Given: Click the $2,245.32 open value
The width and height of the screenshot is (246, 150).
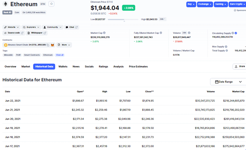Looking at the screenshot, I should click(x=78, y=110).
